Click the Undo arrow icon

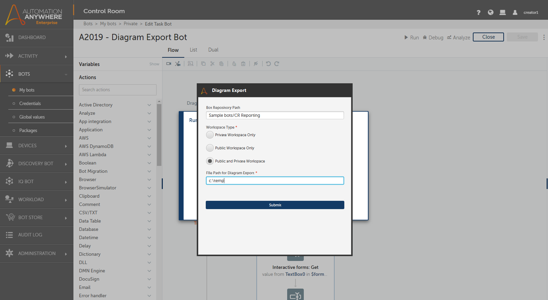[268, 64]
